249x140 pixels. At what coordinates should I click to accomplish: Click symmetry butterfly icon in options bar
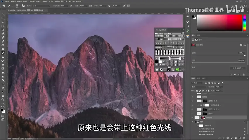[129, 6]
